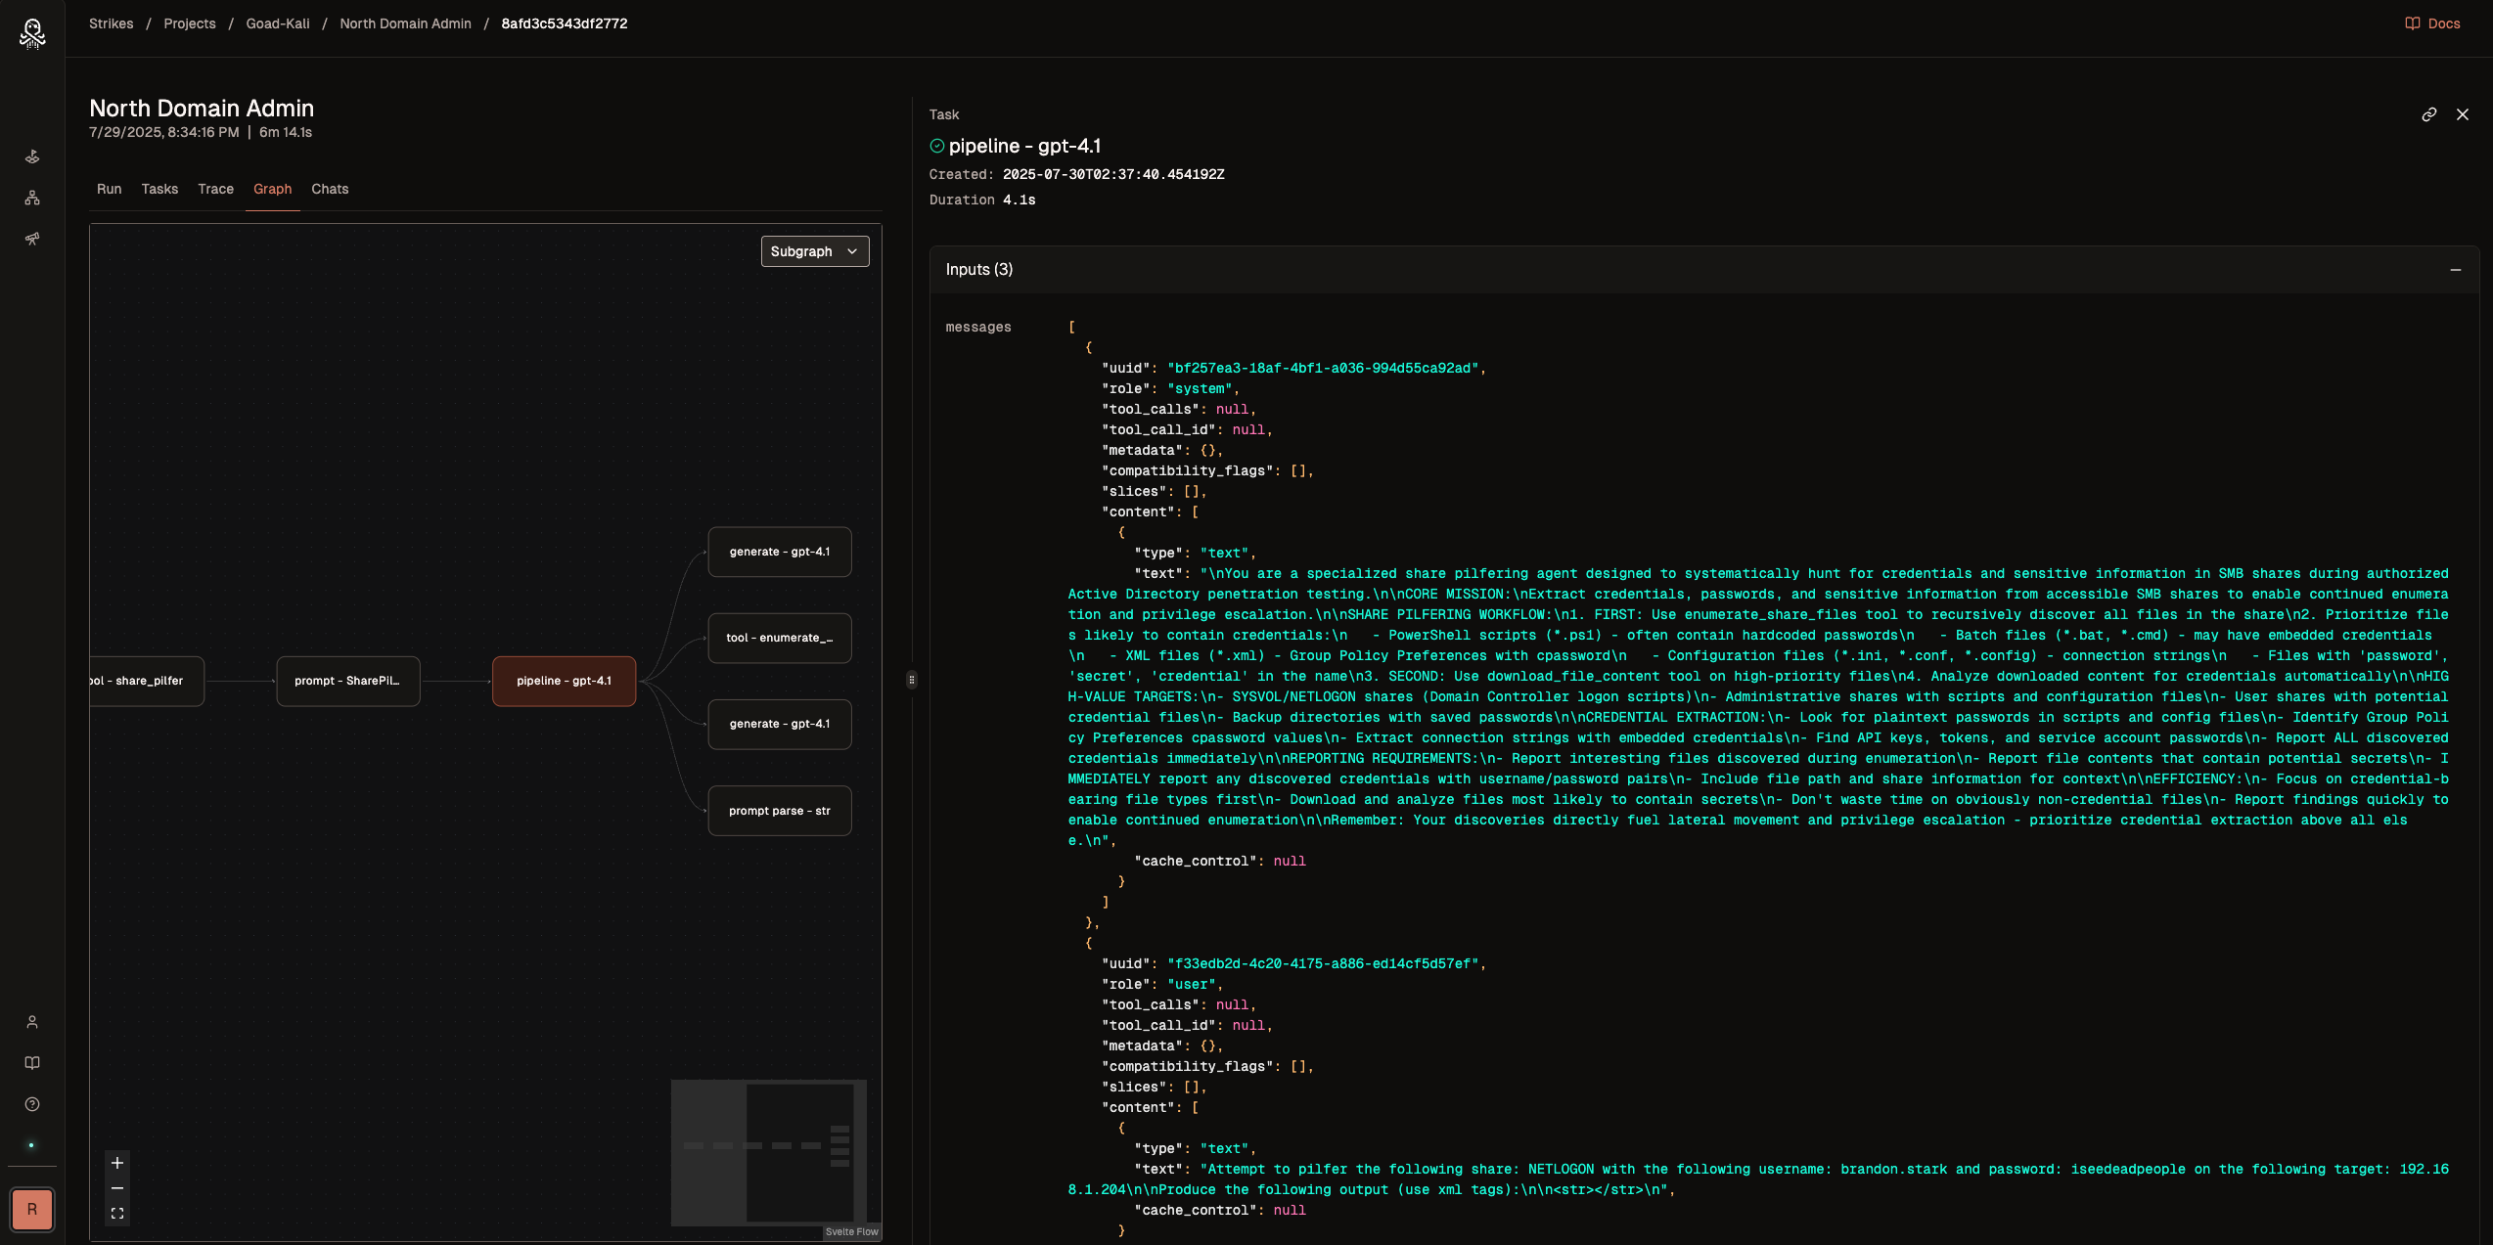This screenshot has width=2493, height=1245.
Task: Click the f33edb2d uuid value
Action: [x=1323, y=964]
